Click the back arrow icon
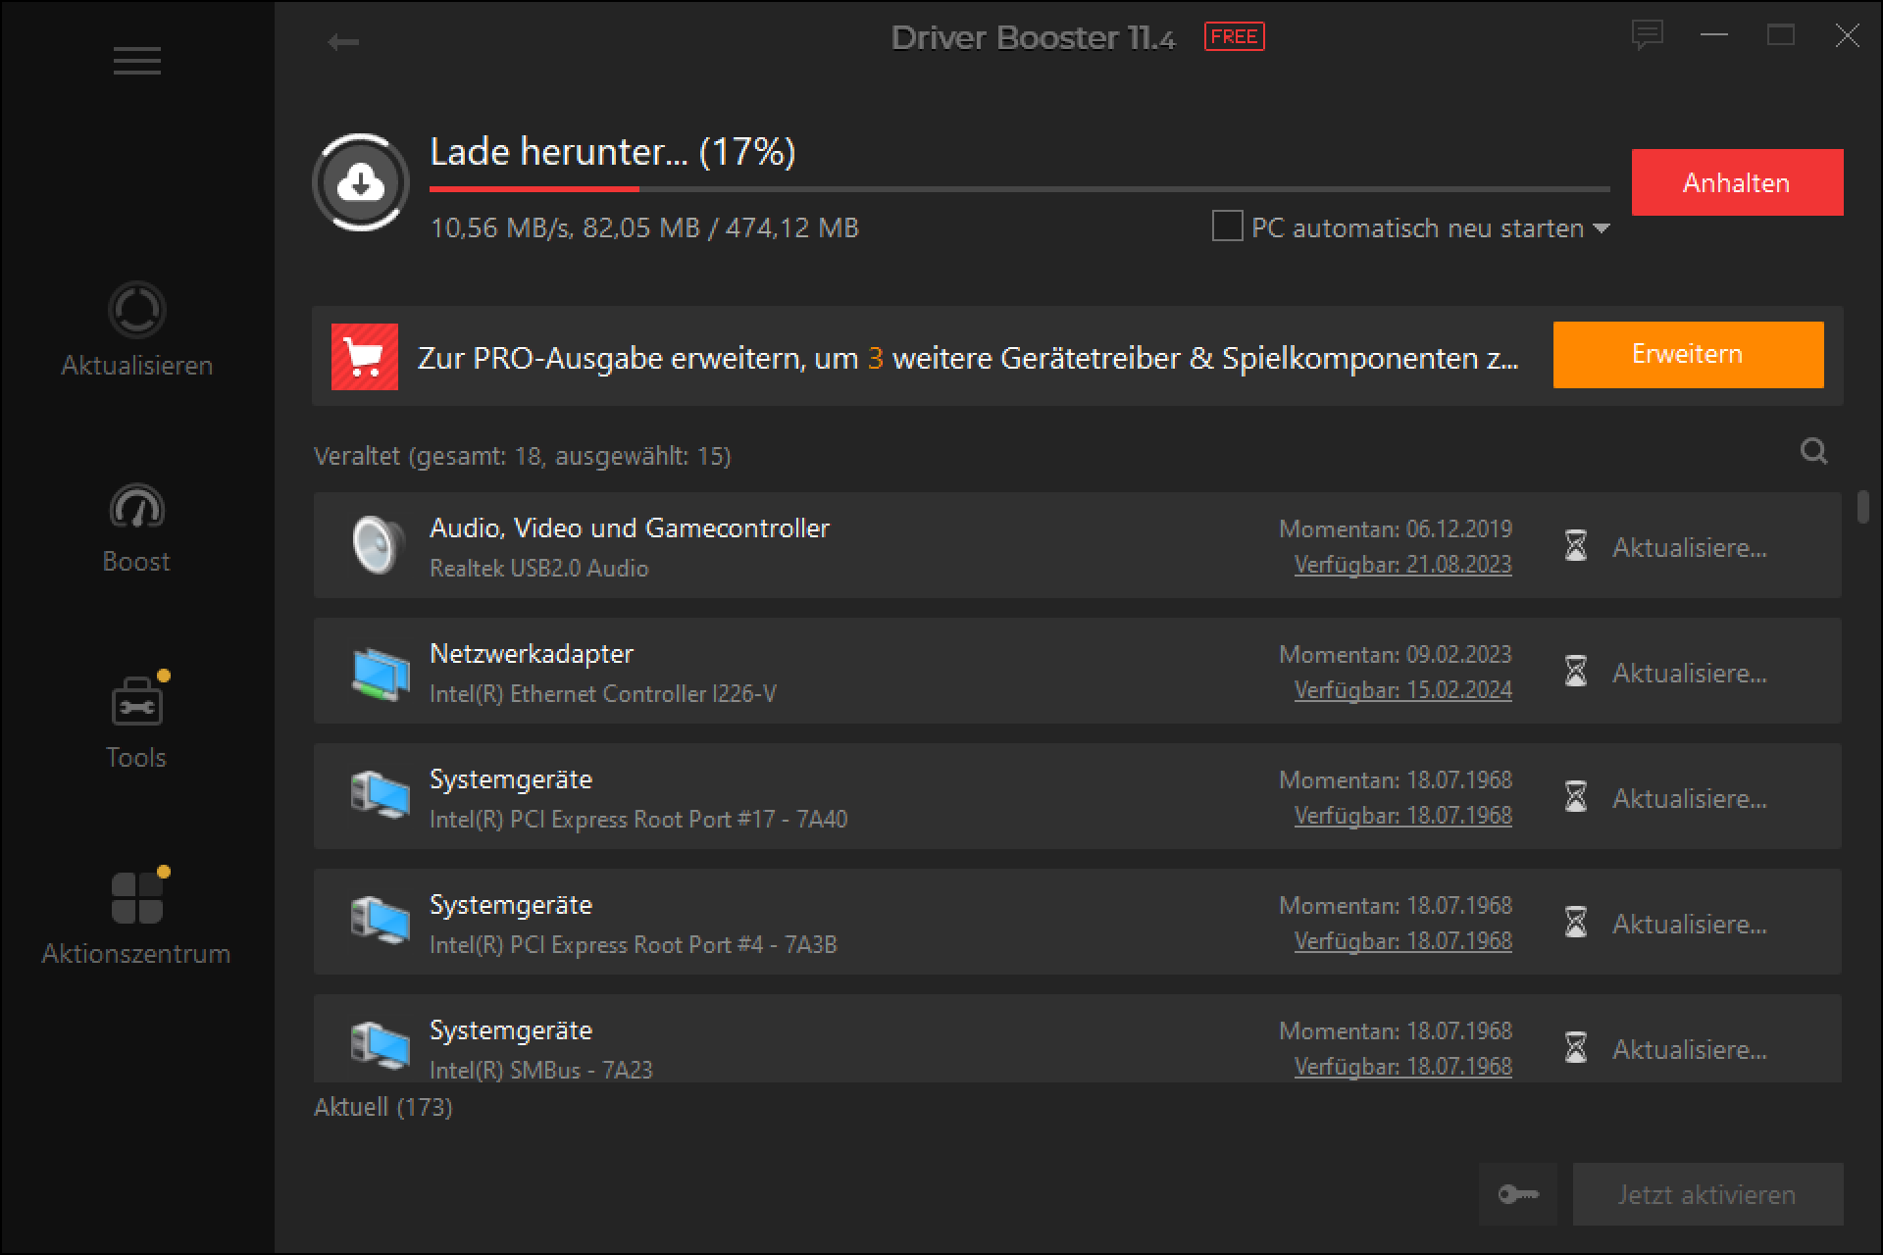 (x=343, y=42)
